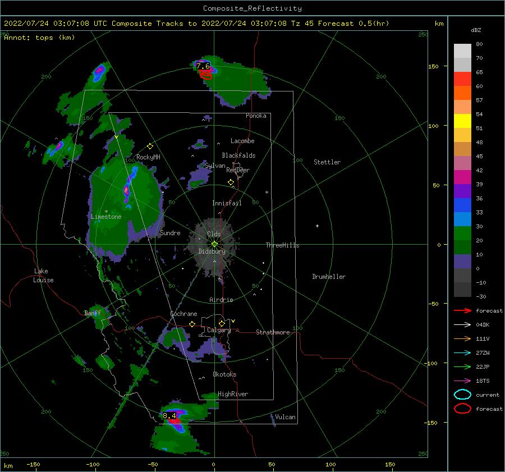Click the Okotoks city label

pyautogui.click(x=224, y=374)
